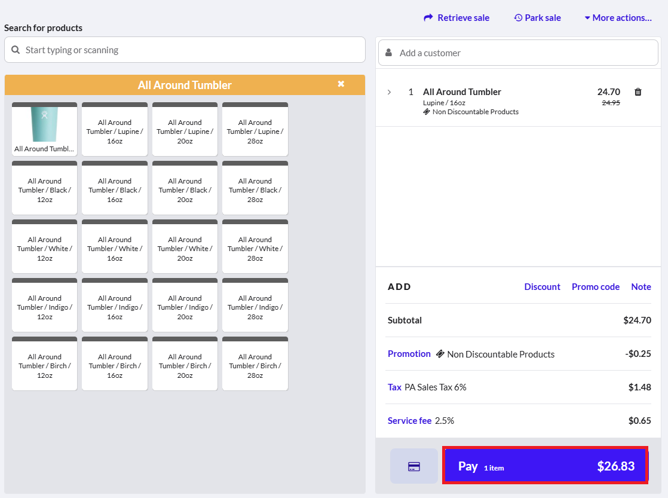Select Tumbler / White / 20oz tile
Viewport: 668px width, 498px height.
185,246
